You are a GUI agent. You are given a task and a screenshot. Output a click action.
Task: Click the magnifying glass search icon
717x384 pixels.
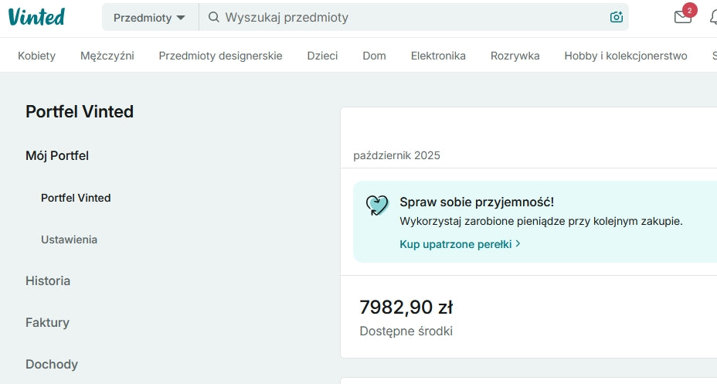point(214,17)
